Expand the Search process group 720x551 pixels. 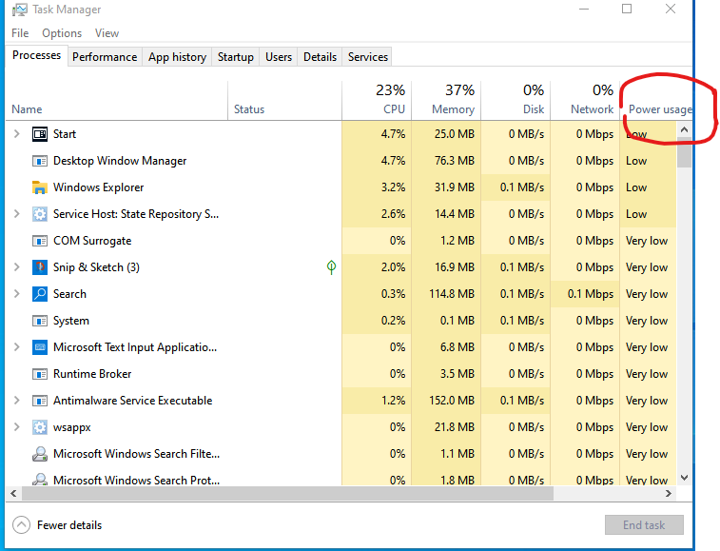[x=17, y=294]
